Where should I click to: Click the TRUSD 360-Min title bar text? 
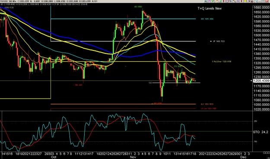8,1
